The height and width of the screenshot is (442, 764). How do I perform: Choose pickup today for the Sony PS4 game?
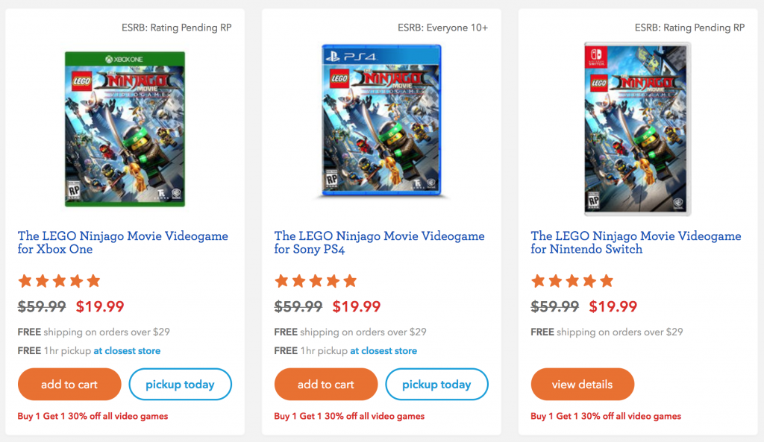pyautogui.click(x=436, y=385)
